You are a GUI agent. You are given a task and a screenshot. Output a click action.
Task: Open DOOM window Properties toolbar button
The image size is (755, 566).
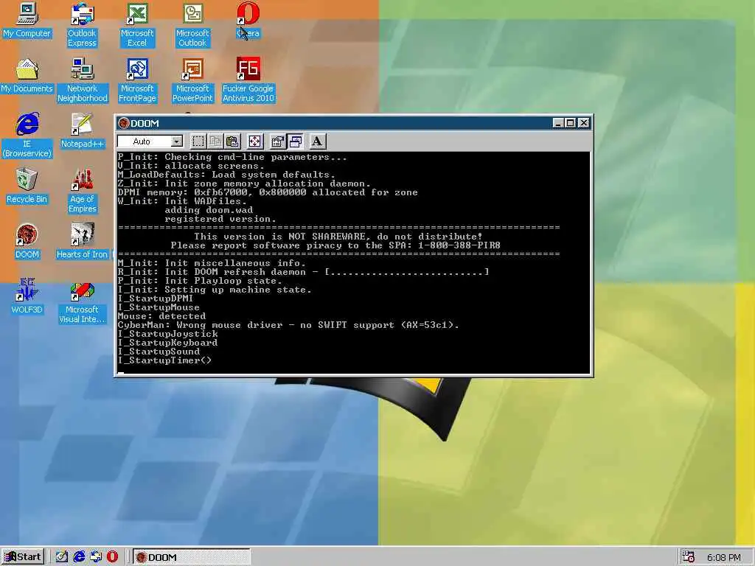point(277,141)
